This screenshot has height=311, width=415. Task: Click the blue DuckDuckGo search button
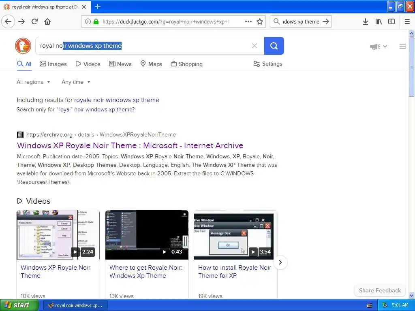pos(274,46)
